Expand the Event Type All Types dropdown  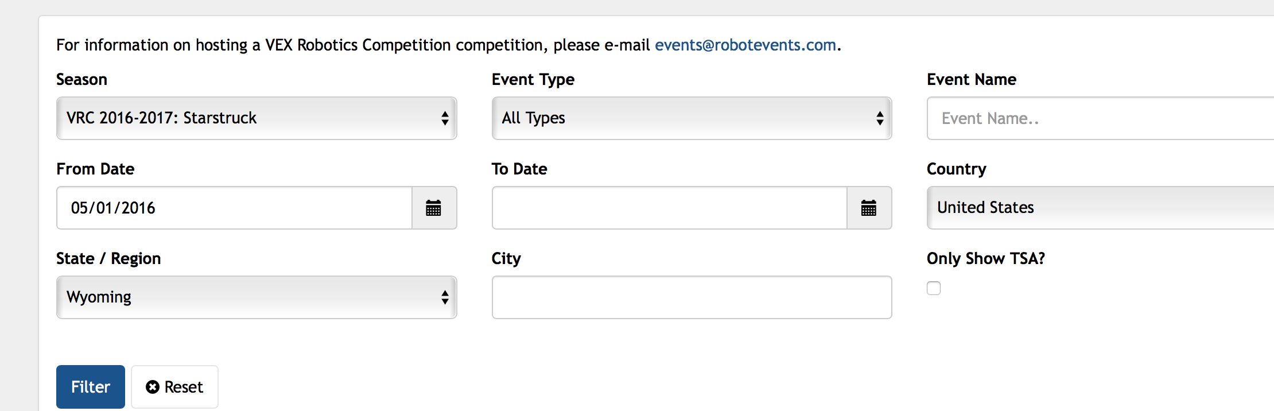coord(692,118)
